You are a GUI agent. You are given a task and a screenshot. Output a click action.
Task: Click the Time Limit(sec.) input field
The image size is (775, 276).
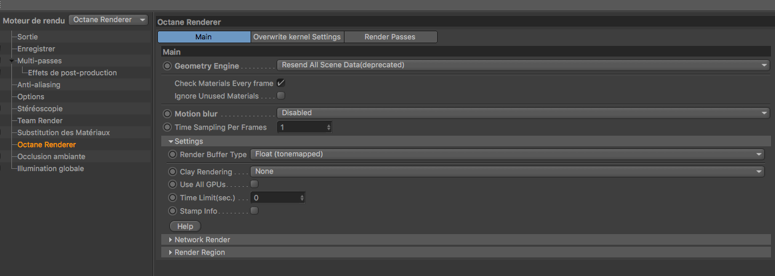coord(275,198)
